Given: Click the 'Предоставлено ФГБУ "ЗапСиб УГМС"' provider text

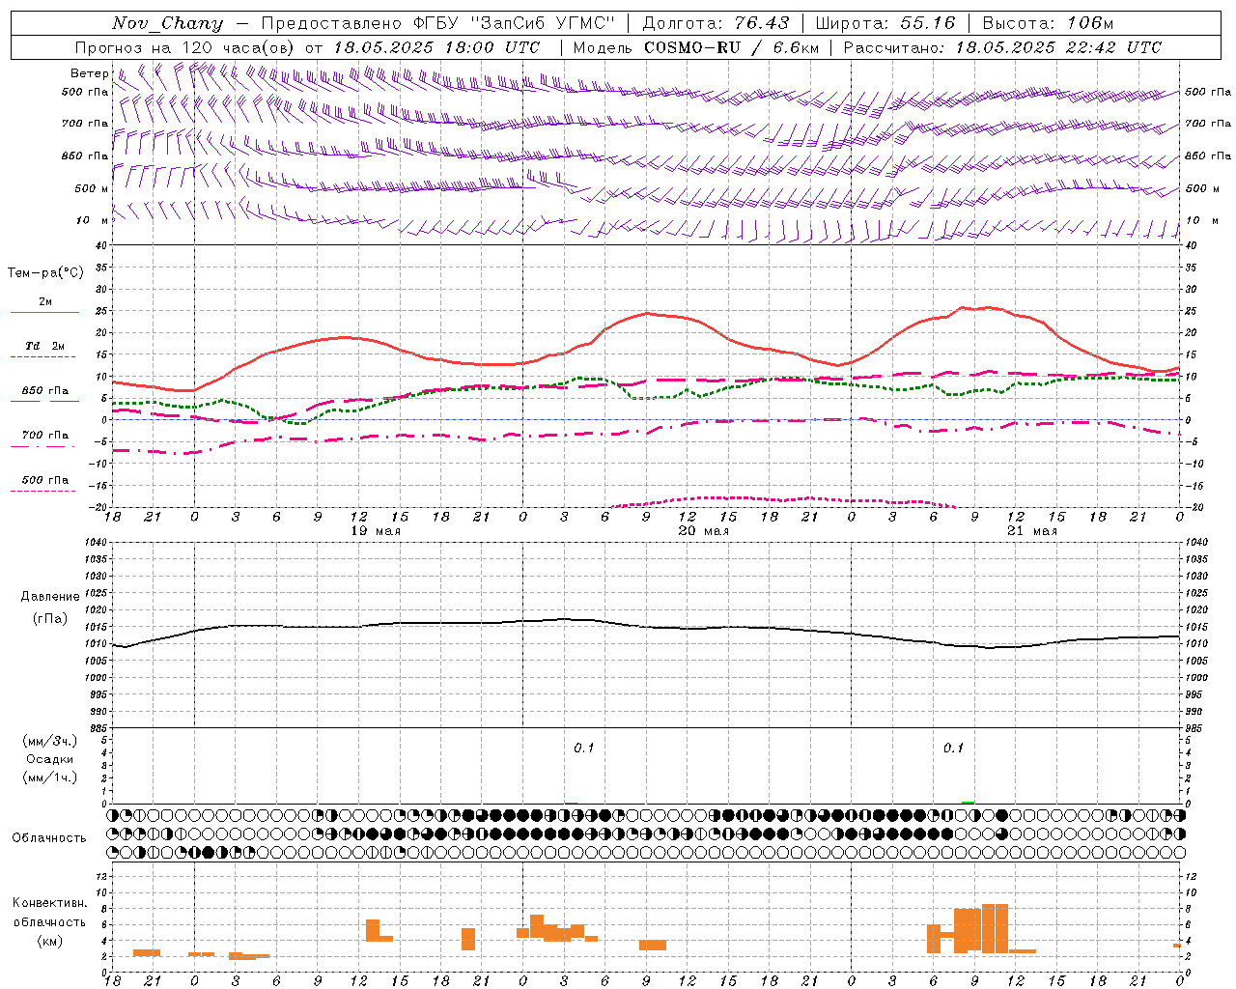Looking at the screenshot, I should click(x=438, y=23).
